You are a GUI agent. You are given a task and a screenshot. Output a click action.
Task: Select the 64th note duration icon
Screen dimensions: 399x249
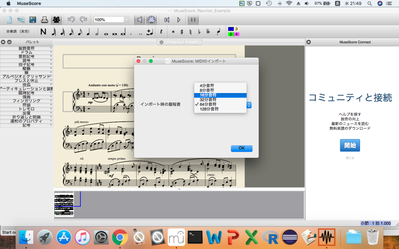(54, 32)
